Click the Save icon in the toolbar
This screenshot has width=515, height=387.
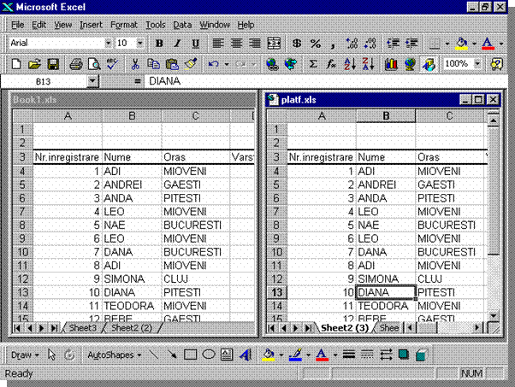click(x=52, y=64)
